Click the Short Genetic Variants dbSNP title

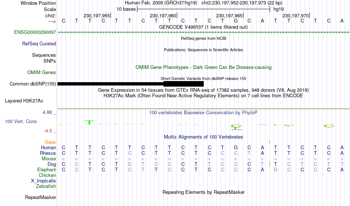[203, 78]
